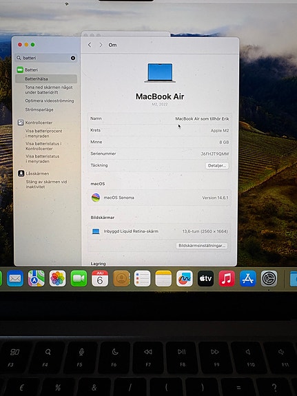Click the batteri search input field
297x396 pixels.
pos(46,58)
